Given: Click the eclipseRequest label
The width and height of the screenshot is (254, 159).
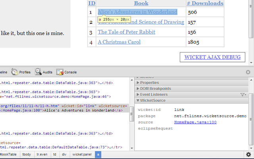Looking at the screenshot, I should click(x=155, y=128).
